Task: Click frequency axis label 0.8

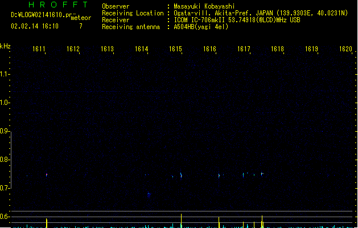Action: (4, 160)
